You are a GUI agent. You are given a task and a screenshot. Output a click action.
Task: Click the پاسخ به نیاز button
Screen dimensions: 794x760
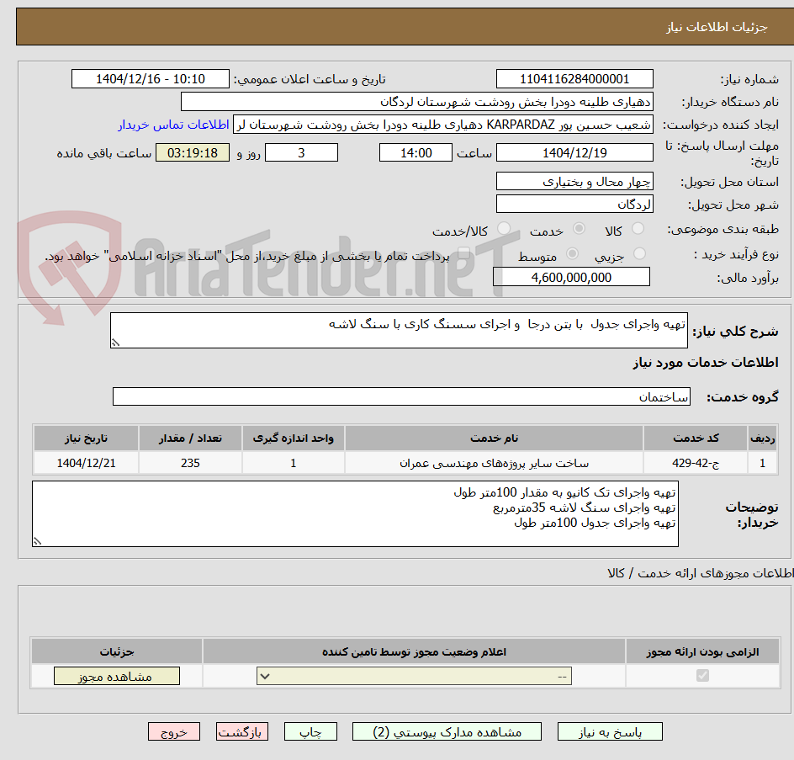(610, 731)
